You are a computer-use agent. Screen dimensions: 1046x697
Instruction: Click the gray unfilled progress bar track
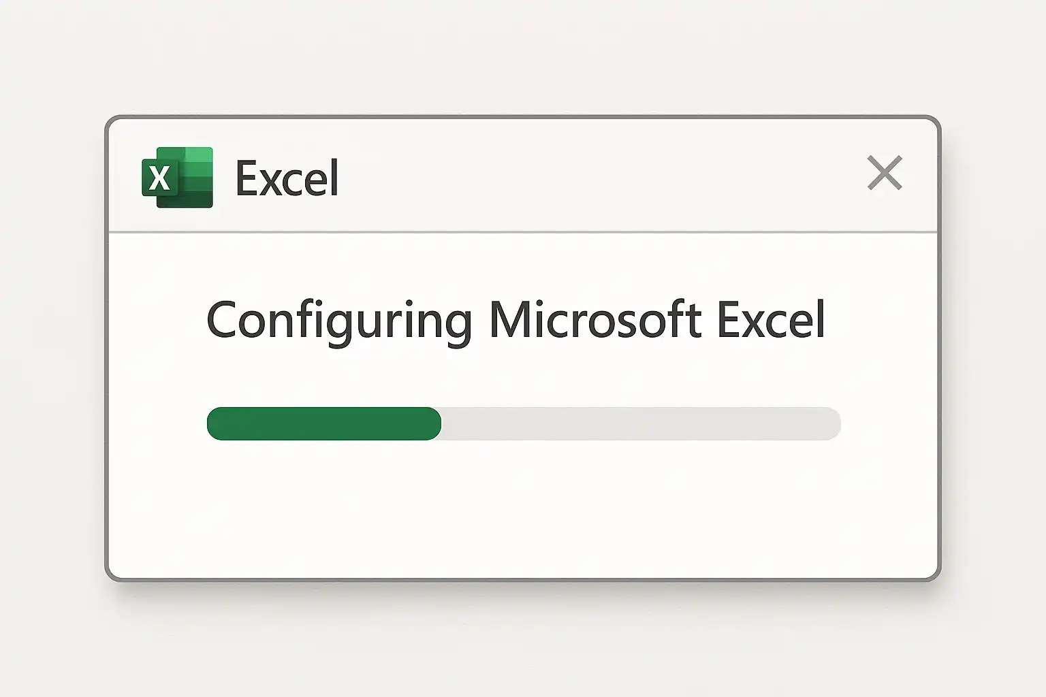(640, 423)
